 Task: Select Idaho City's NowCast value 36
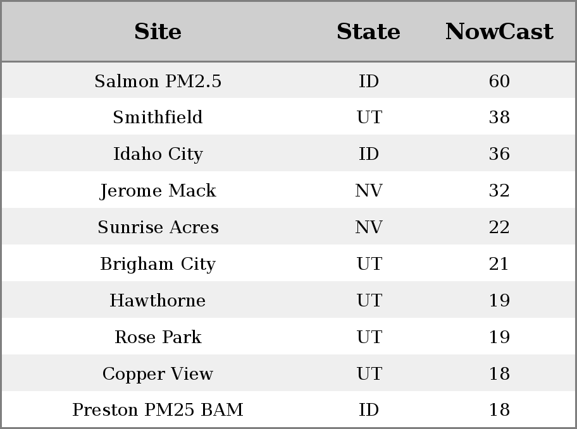499,154
